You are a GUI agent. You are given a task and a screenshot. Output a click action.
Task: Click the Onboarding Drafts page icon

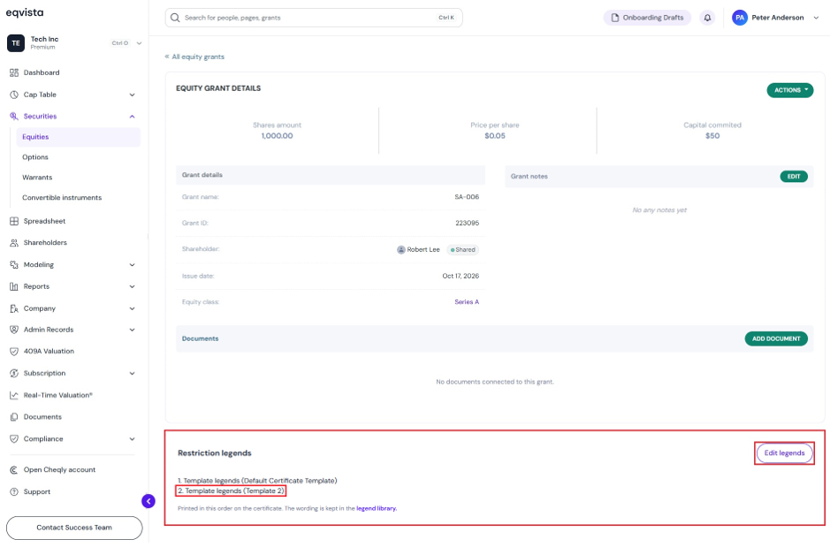pyautogui.click(x=614, y=18)
